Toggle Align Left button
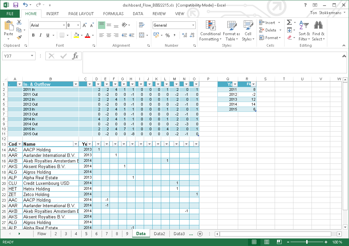This screenshot has width=349, height=246. 102,35
